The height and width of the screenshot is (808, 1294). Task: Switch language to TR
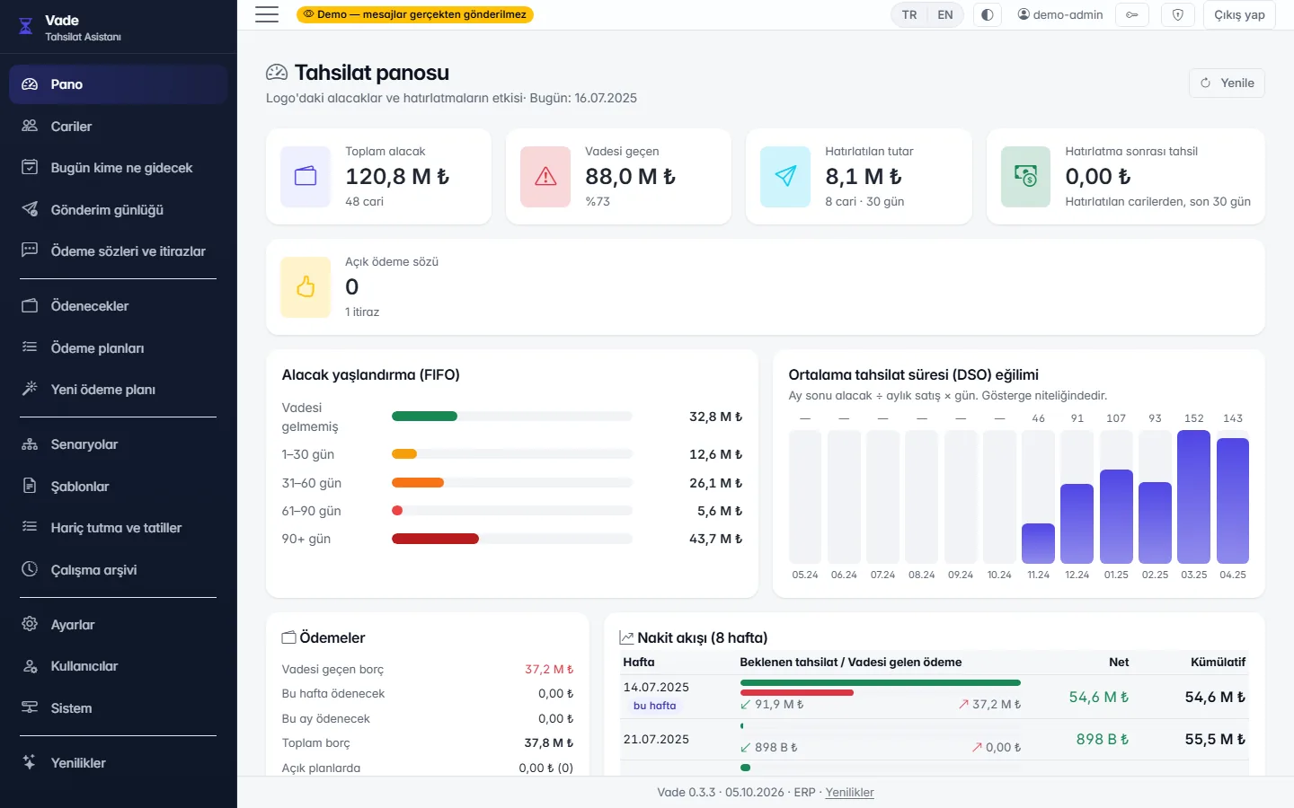[909, 14]
